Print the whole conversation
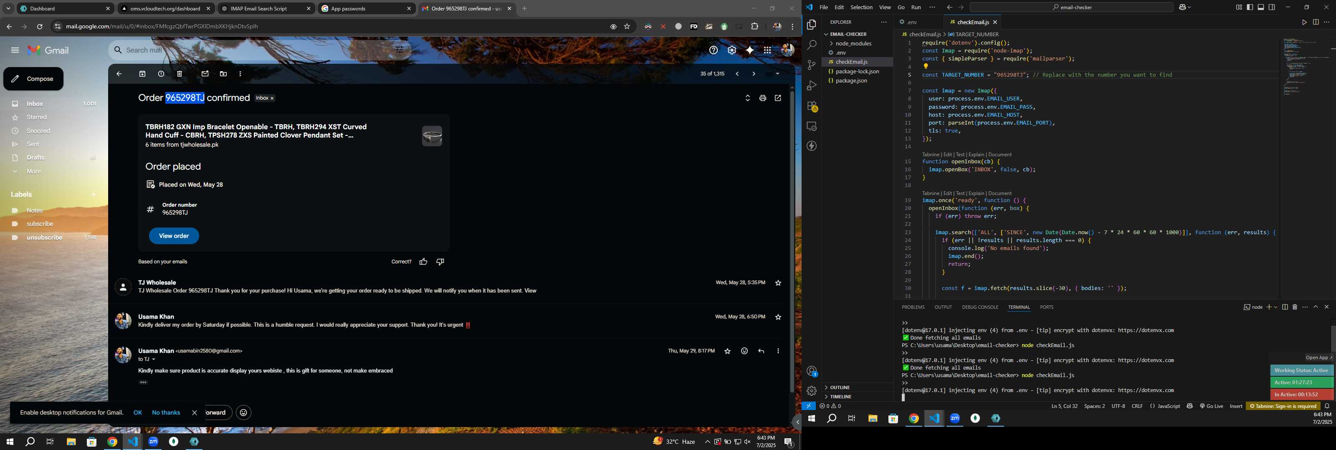This screenshot has width=1336, height=450. click(762, 98)
